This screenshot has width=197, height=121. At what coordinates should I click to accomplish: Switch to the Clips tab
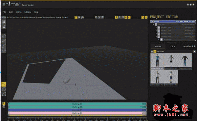[173, 46]
